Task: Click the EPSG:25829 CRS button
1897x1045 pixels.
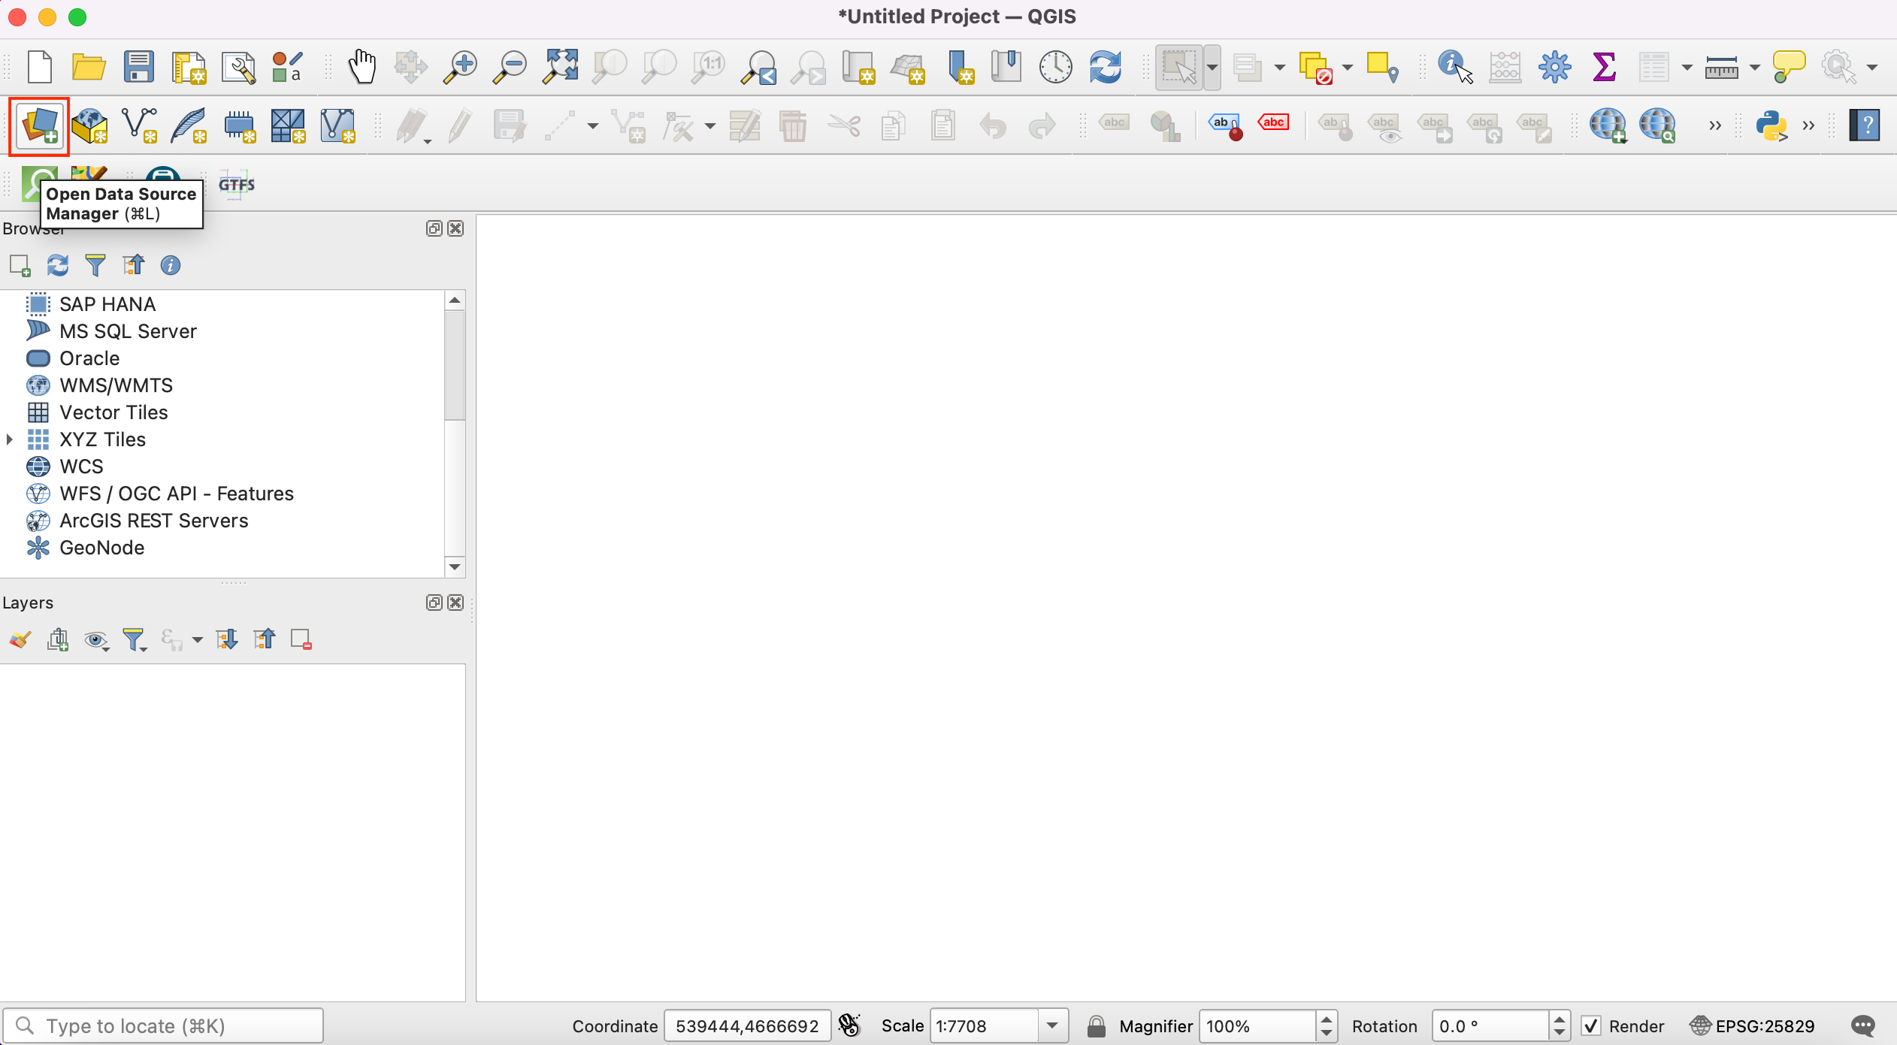Action: click(1753, 1025)
